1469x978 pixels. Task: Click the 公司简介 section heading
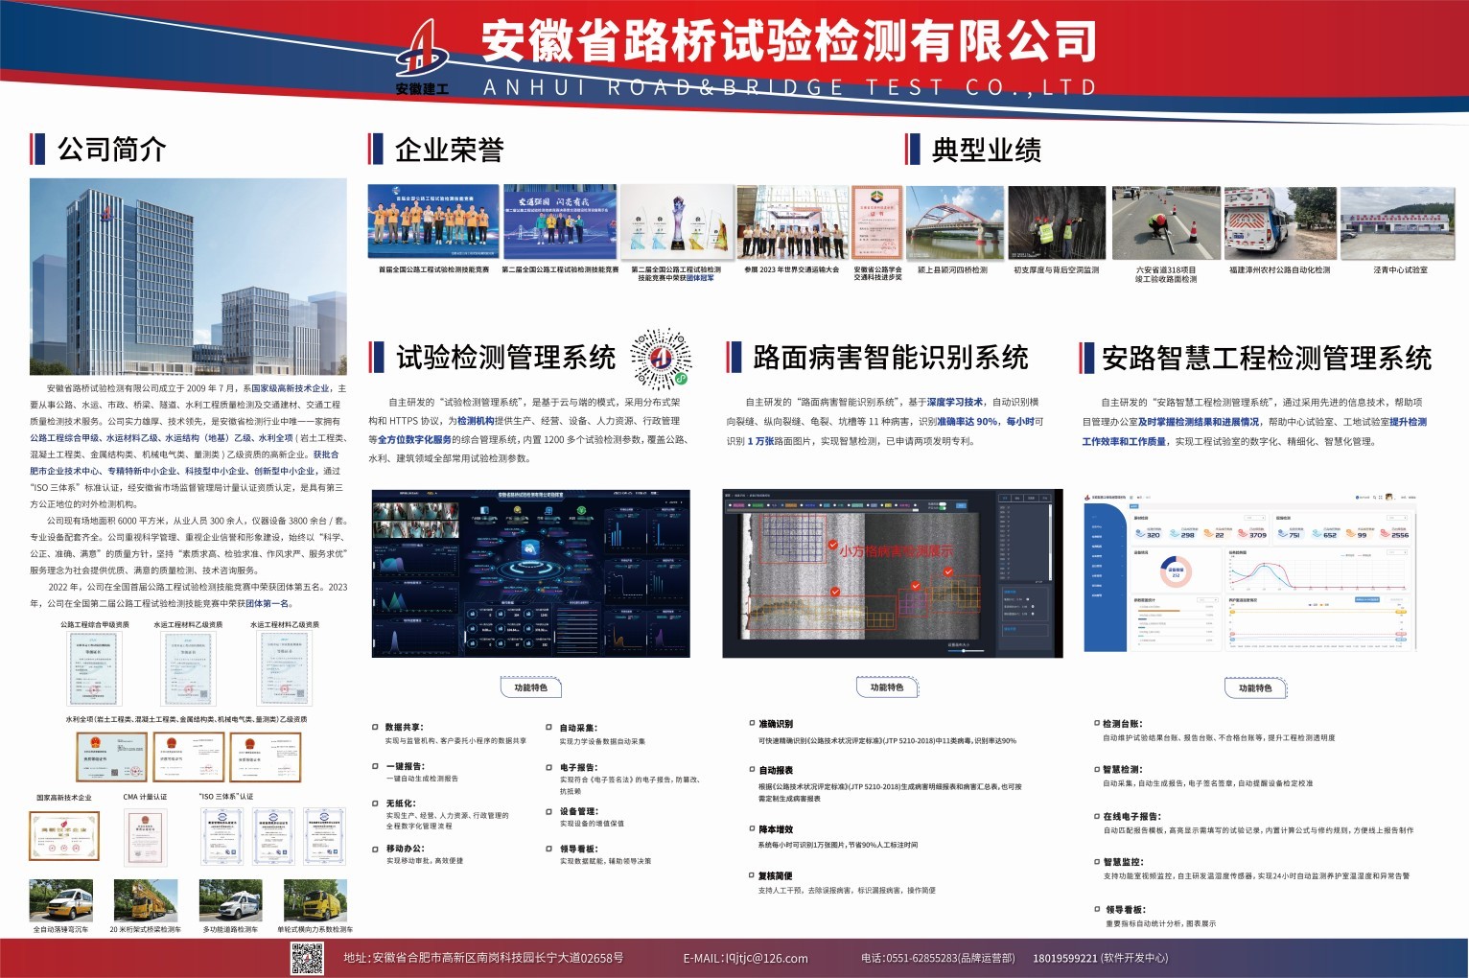click(111, 150)
